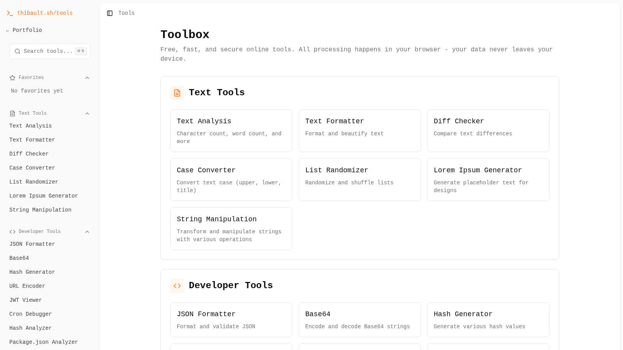Click the Text Tools document icon in sidebar
623x350 pixels.
pyautogui.click(x=12, y=114)
